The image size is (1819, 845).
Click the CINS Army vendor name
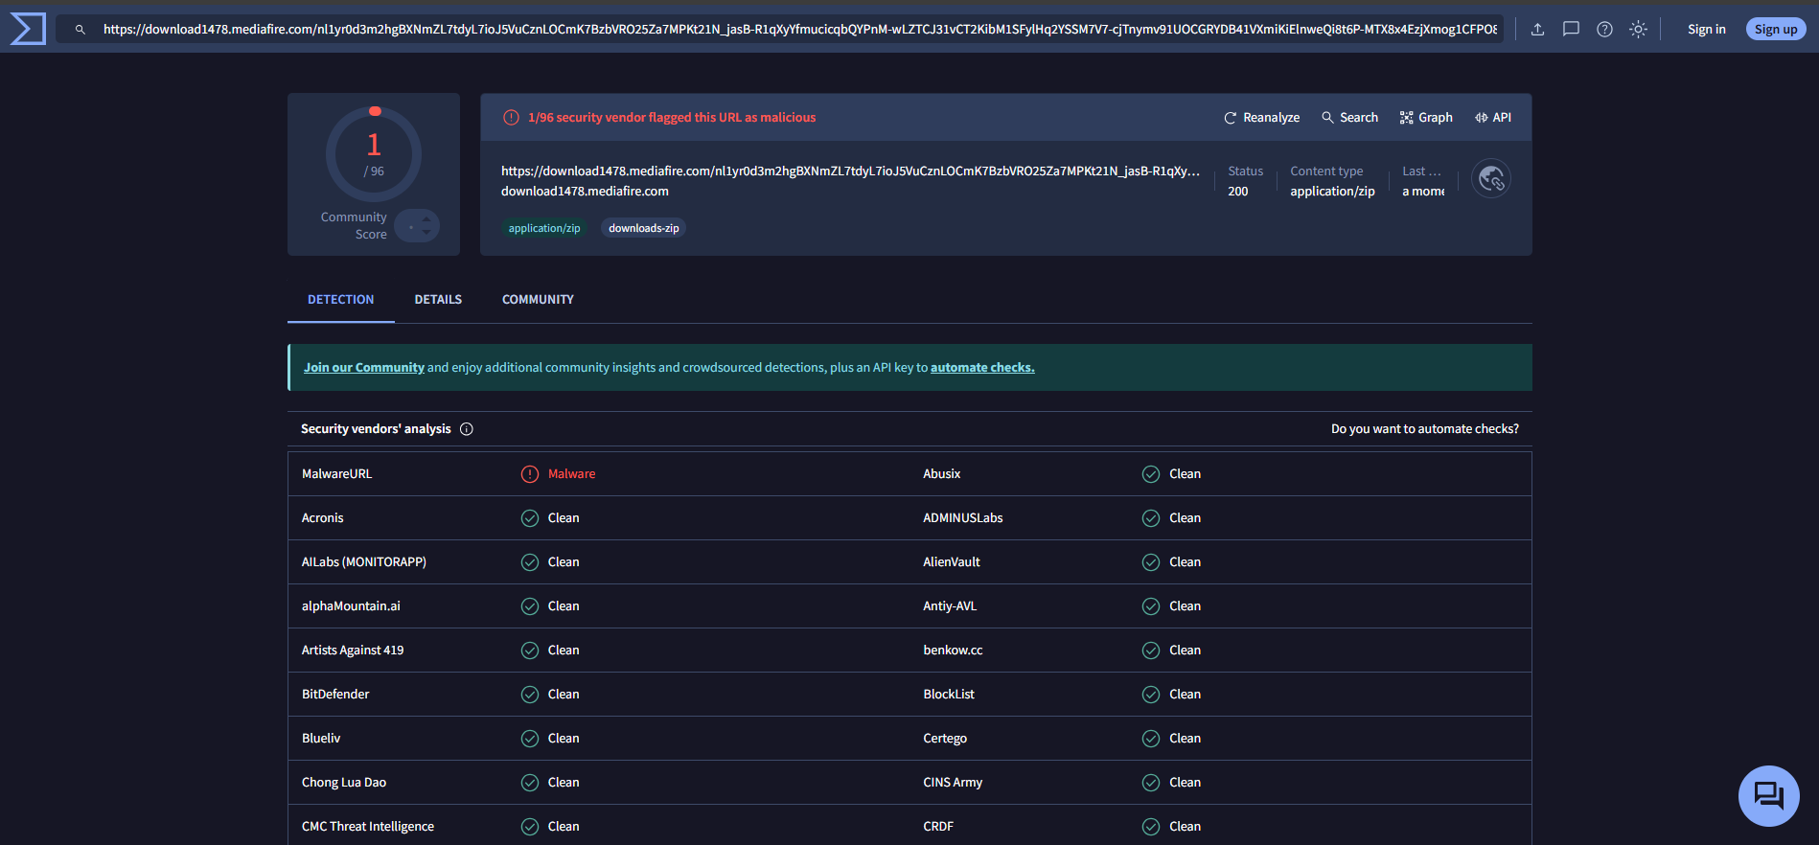953,783
